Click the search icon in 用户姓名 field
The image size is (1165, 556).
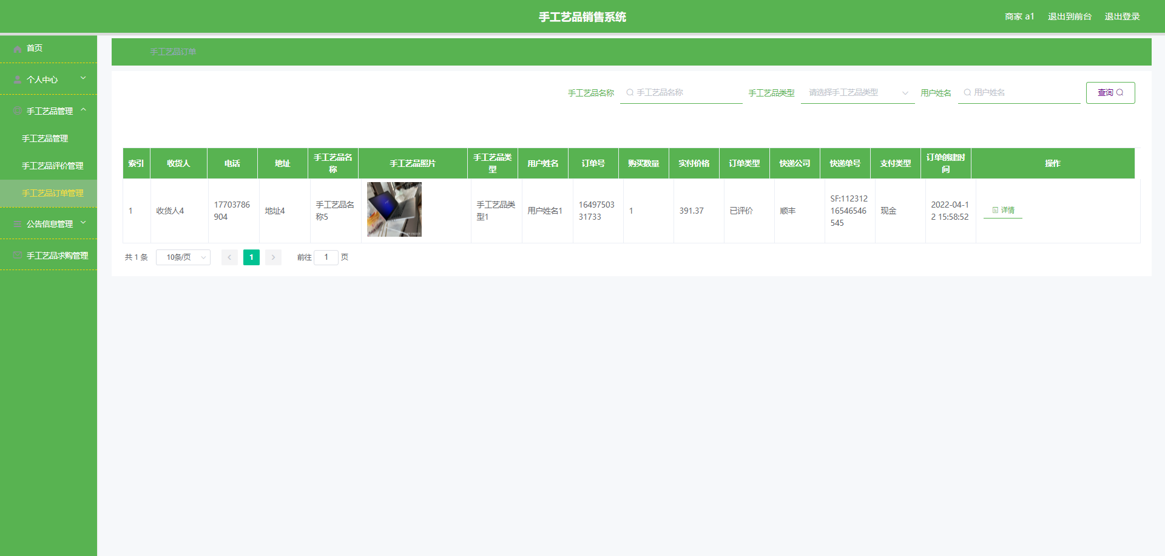click(967, 93)
